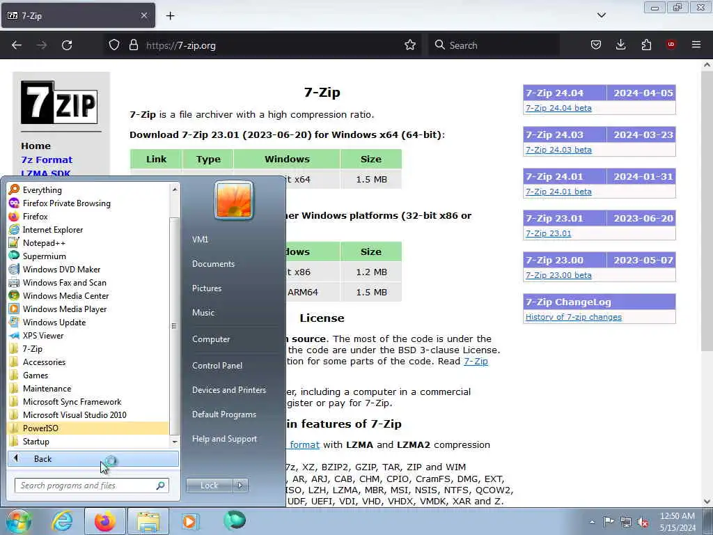Open Firefox hamburger application menu
This screenshot has height=535, width=713.
tap(696, 45)
